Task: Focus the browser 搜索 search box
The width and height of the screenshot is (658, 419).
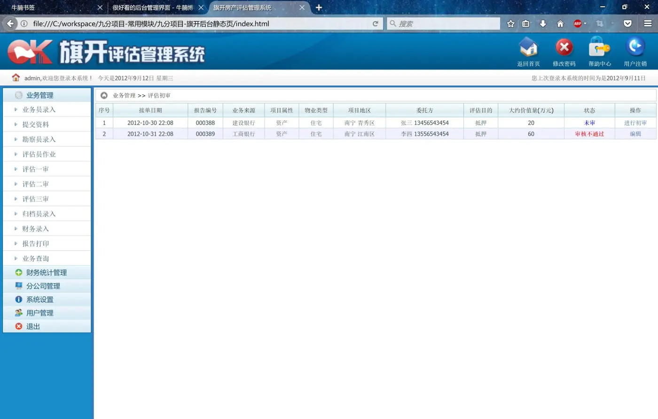Action: point(443,23)
